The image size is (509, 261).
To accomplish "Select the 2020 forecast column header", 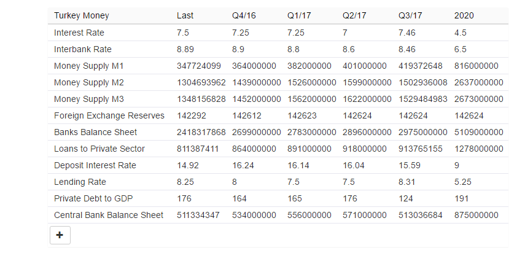I will coord(464,15).
